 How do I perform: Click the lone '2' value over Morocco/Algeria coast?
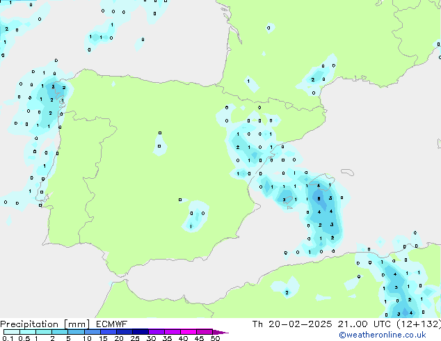[x=287, y=292]
